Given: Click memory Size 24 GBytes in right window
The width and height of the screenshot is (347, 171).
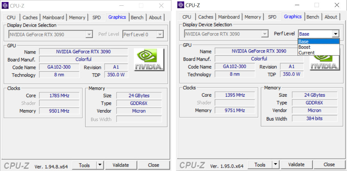Looking at the screenshot, I should coord(314,95).
